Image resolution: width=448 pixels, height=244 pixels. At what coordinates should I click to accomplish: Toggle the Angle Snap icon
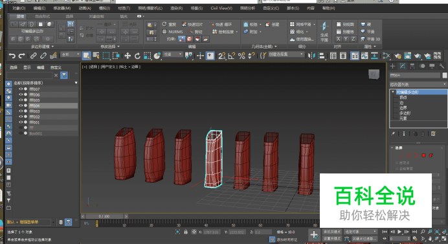(x=231, y=56)
